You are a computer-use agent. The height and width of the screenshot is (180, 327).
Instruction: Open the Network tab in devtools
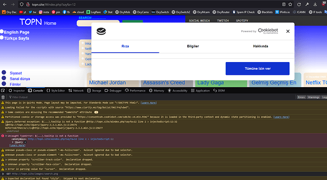coord(76,90)
